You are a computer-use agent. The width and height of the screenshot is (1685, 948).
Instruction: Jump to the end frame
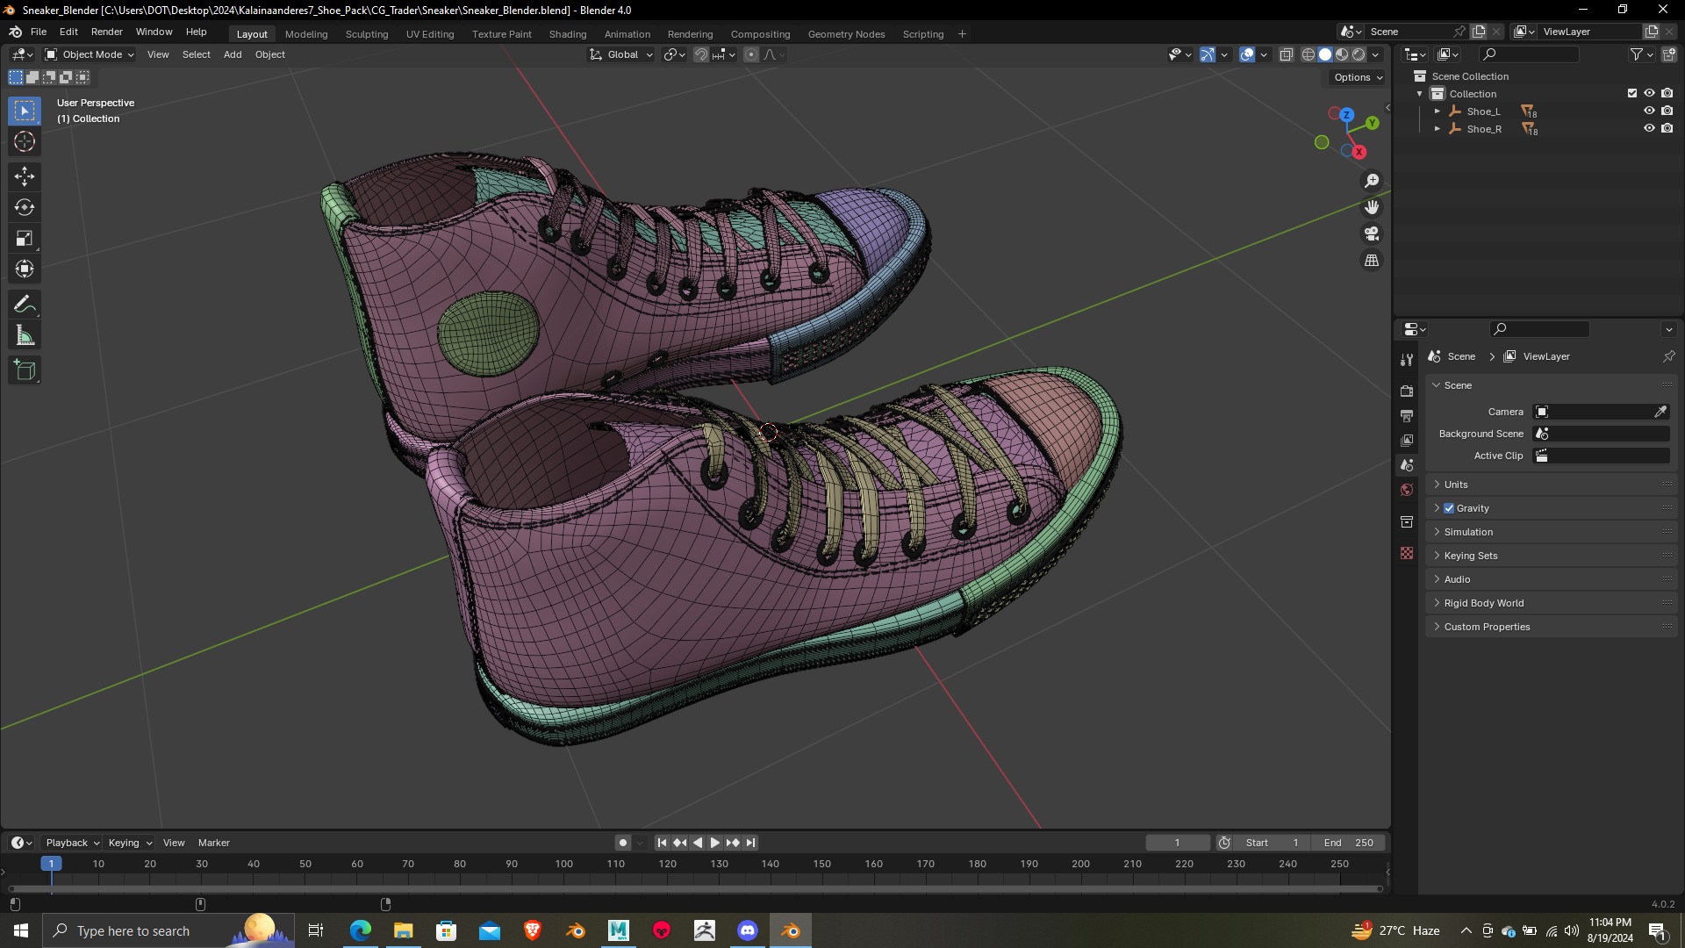pyautogui.click(x=750, y=843)
